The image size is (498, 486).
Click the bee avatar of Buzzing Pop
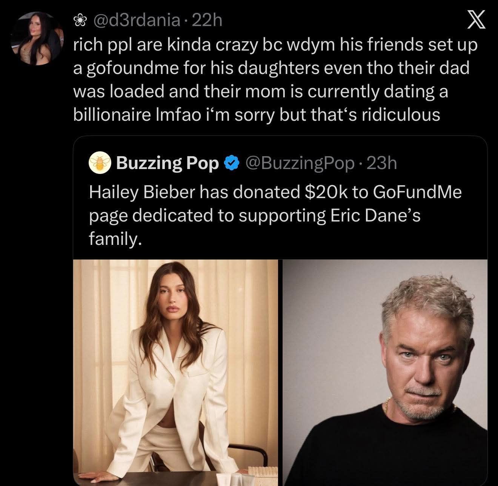(99, 163)
